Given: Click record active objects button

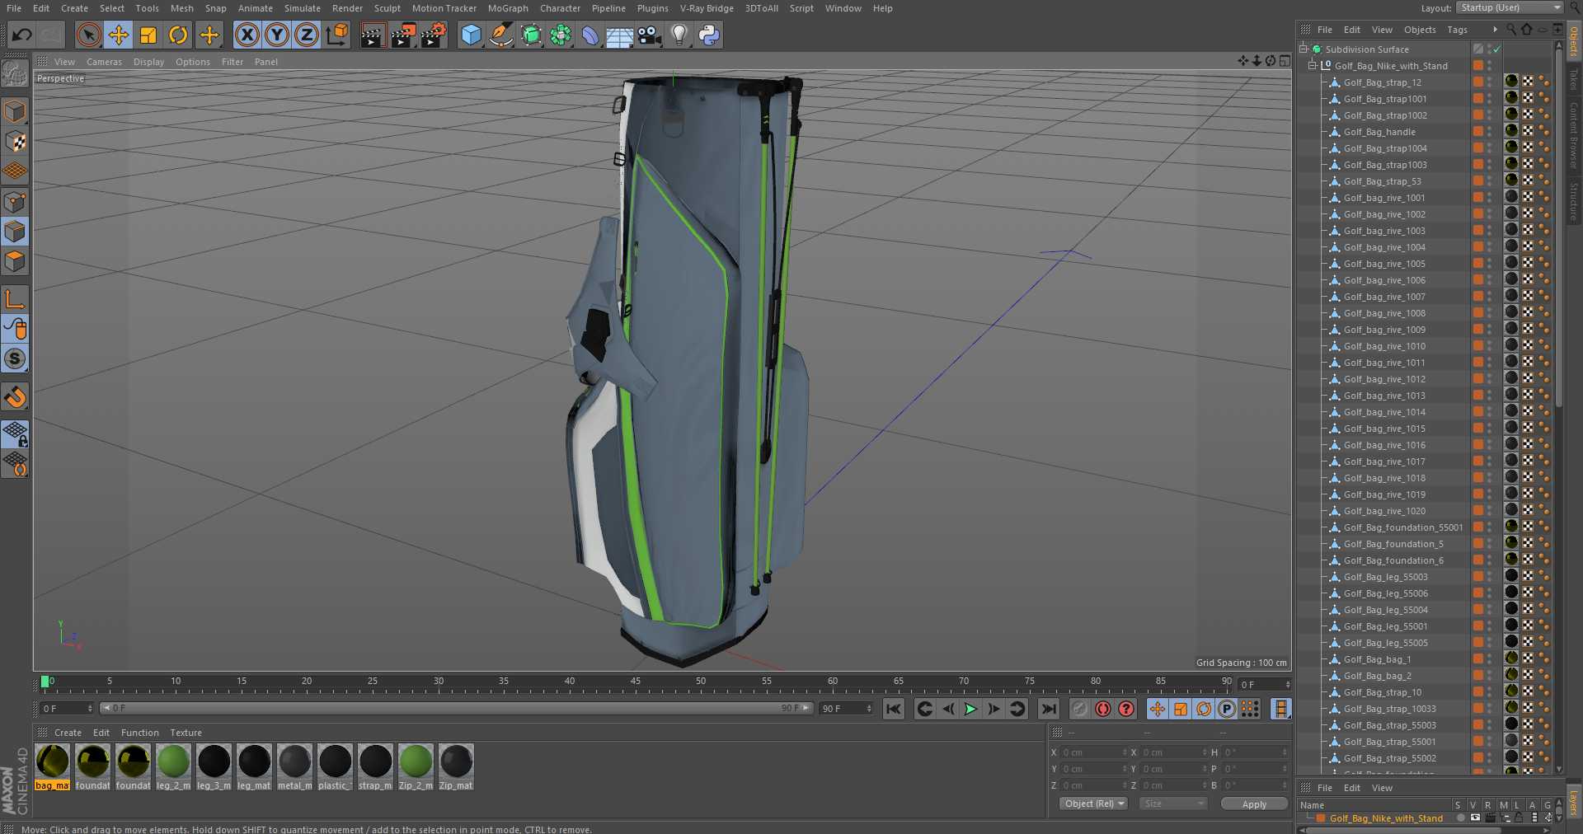Looking at the screenshot, I should point(1080,709).
